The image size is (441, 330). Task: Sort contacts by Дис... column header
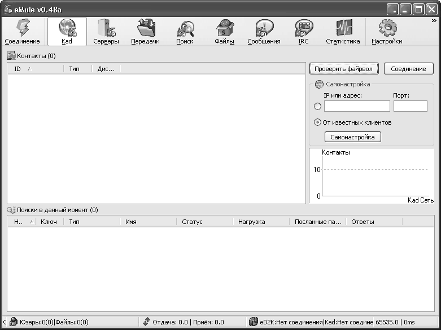[106, 69]
